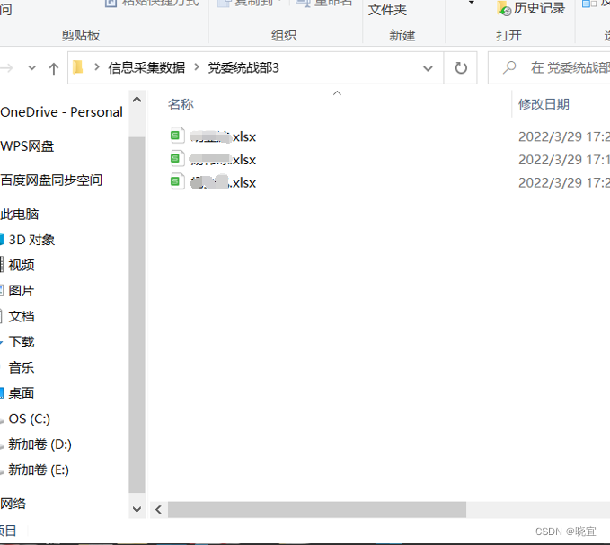The width and height of the screenshot is (610, 545).
Task: Click 党委统战部3 breadcrumb segment
Action: coord(243,68)
